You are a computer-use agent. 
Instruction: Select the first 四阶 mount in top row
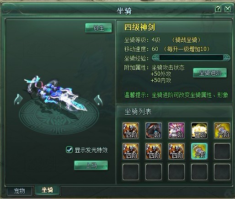click(x=131, y=131)
